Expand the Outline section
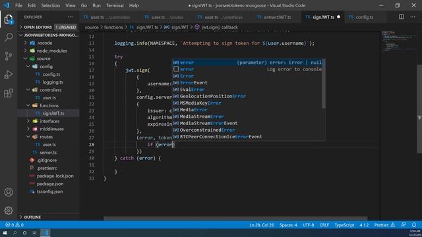Image resolution: width=422 pixels, height=237 pixels. [x=48, y=217]
